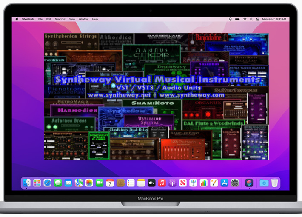Click www.syntheway.net address in banner

[x=119, y=95]
